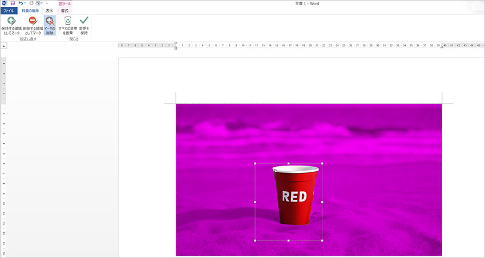
Task: Click the left-middle selection handle
Action: tap(255, 202)
